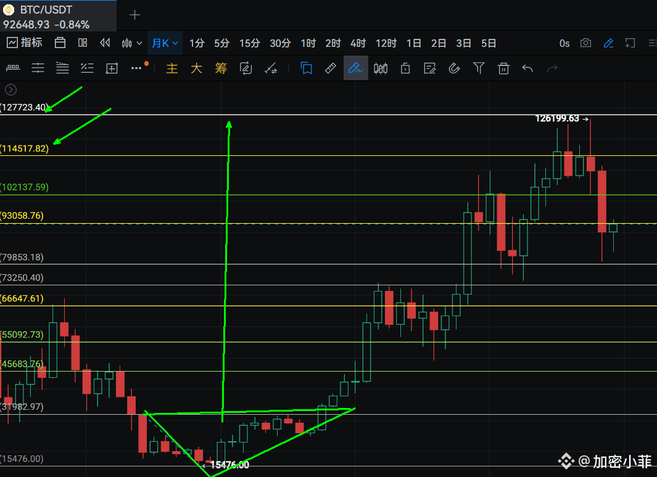Click the 126199.63 high price marker
The height and width of the screenshot is (477, 657).
[x=558, y=118]
